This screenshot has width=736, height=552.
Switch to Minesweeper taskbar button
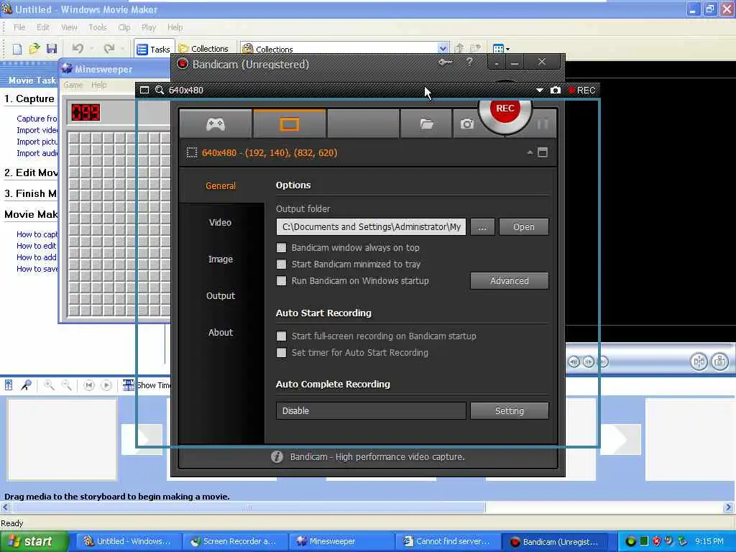pyautogui.click(x=340, y=542)
